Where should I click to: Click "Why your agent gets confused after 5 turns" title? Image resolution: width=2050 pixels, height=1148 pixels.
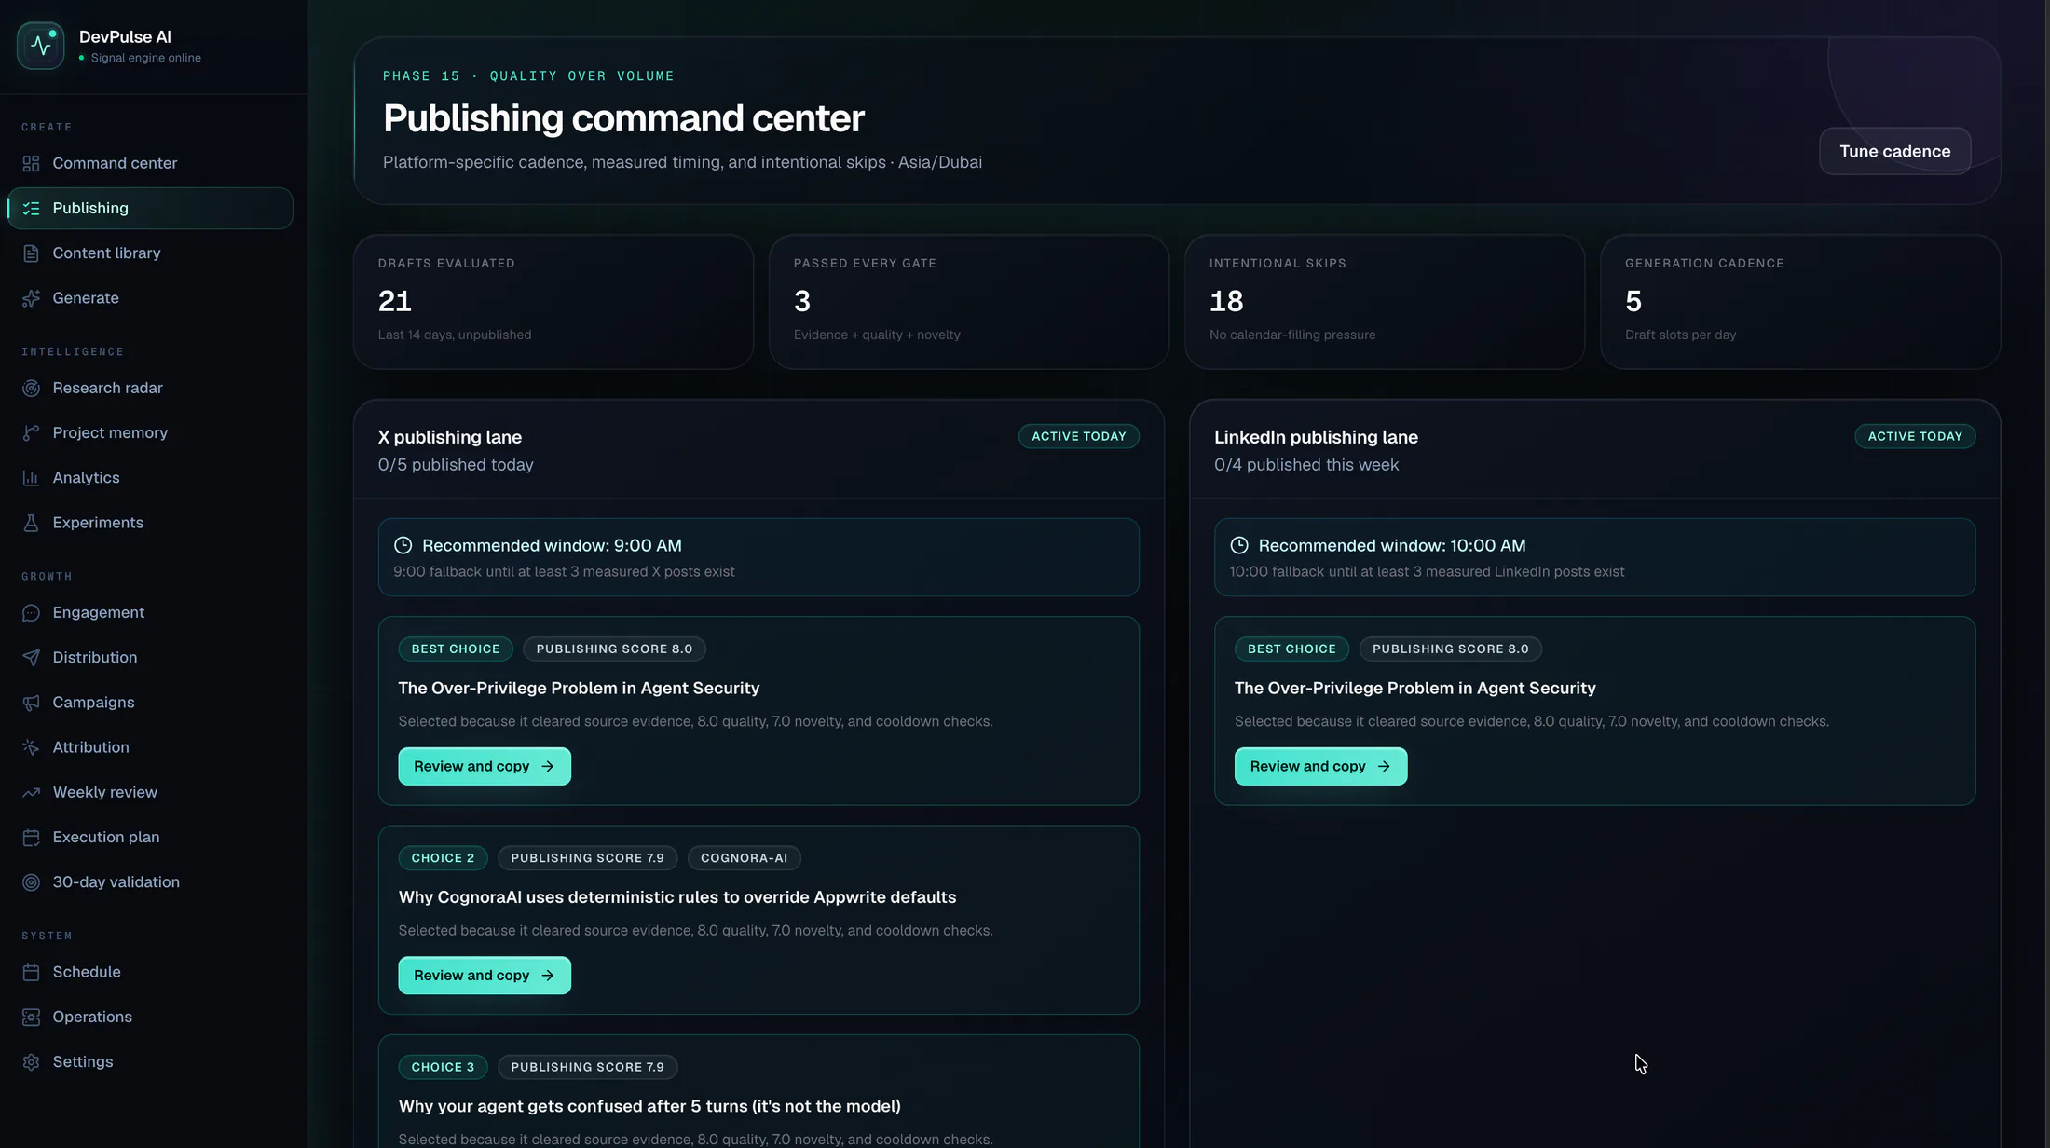coord(649,1106)
